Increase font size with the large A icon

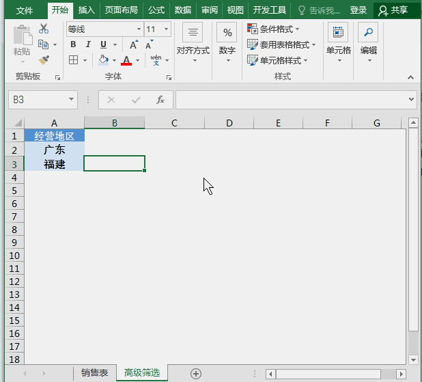134,44
